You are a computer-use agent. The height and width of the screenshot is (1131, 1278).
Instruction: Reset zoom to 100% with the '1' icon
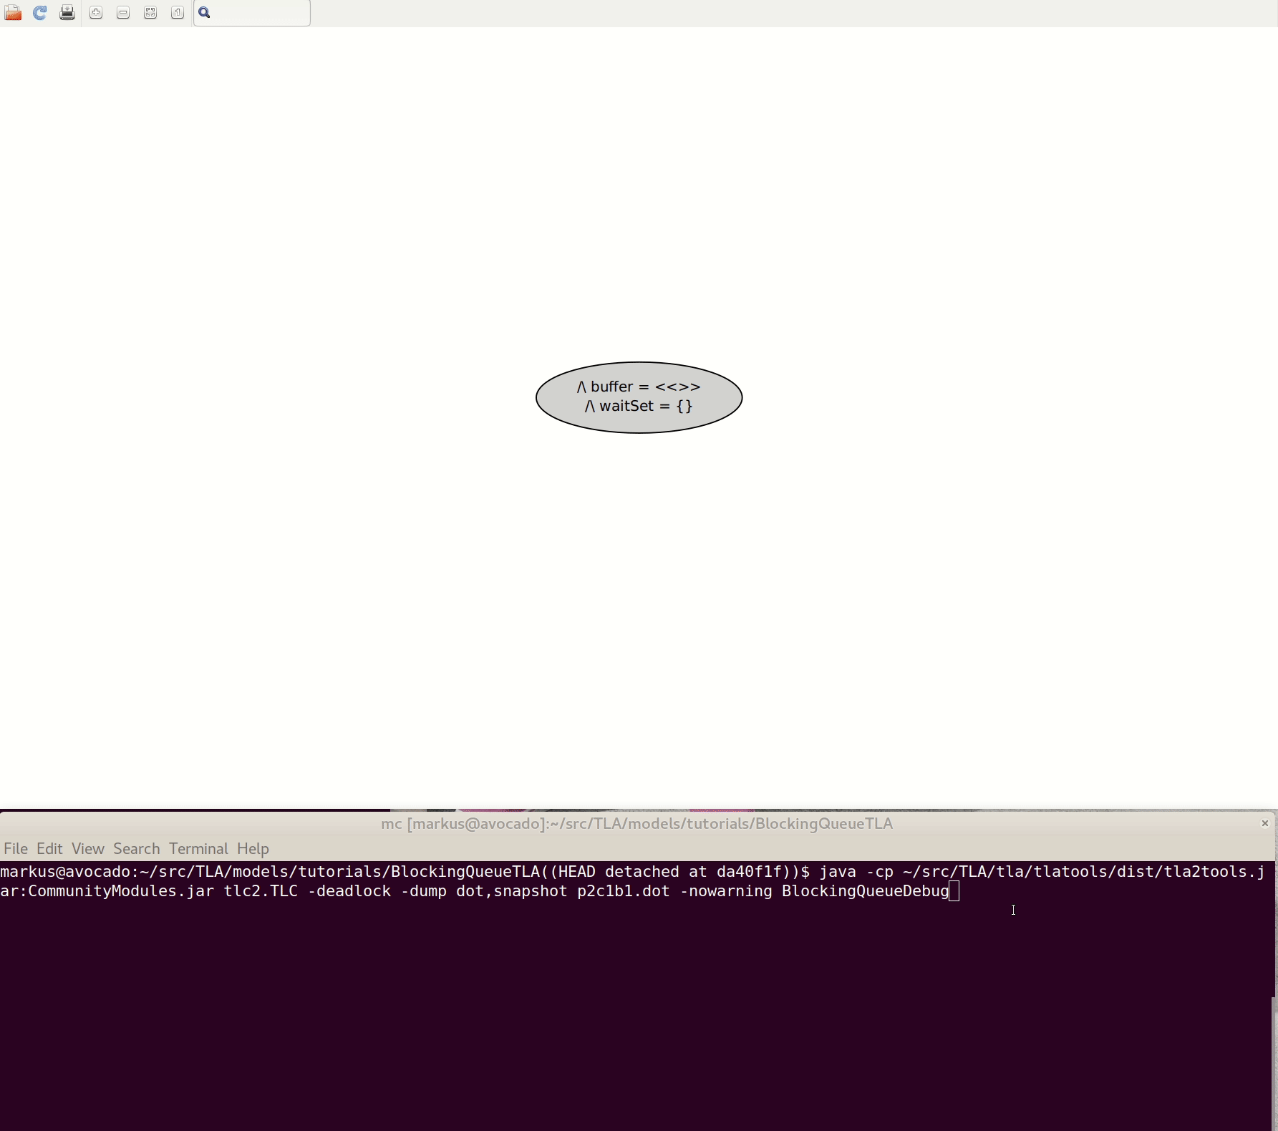[x=178, y=13]
